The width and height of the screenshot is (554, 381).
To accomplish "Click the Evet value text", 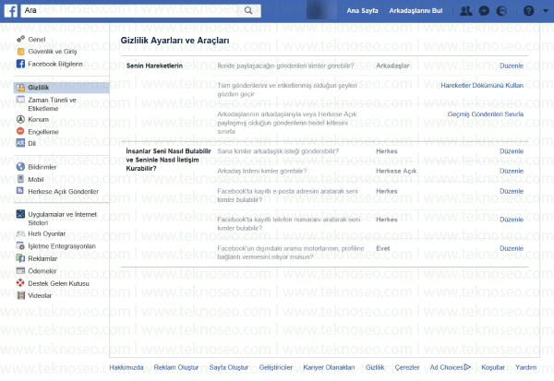I will click(382, 248).
